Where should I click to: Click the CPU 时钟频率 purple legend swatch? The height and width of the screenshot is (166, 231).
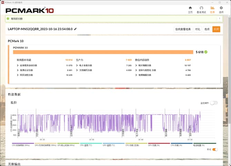tap(23, 143)
